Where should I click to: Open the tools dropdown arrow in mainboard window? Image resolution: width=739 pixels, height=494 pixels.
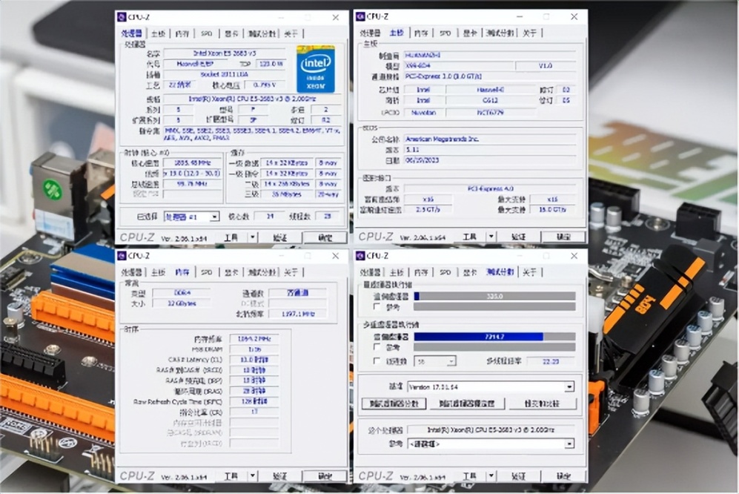pyautogui.click(x=491, y=237)
